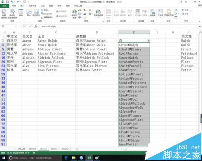Select column D header

coord(97,32)
